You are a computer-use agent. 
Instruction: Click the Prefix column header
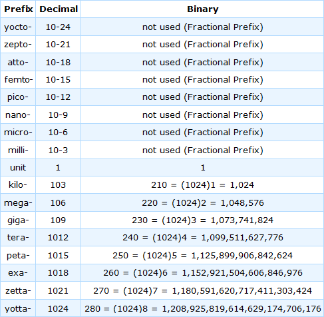pyautogui.click(x=18, y=9)
